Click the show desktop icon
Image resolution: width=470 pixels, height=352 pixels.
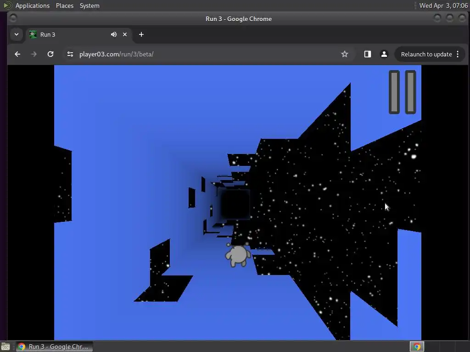click(x=6, y=346)
